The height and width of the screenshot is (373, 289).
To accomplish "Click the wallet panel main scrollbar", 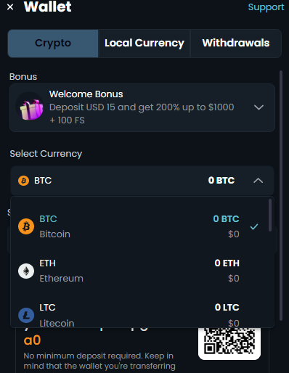I will click(281, 195).
